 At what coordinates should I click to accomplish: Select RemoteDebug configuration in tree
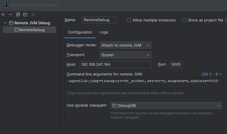pyautogui.click(x=29, y=30)
